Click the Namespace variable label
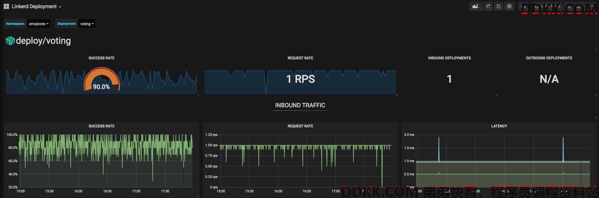Screen dimensions: 599x198 point(15,24)
